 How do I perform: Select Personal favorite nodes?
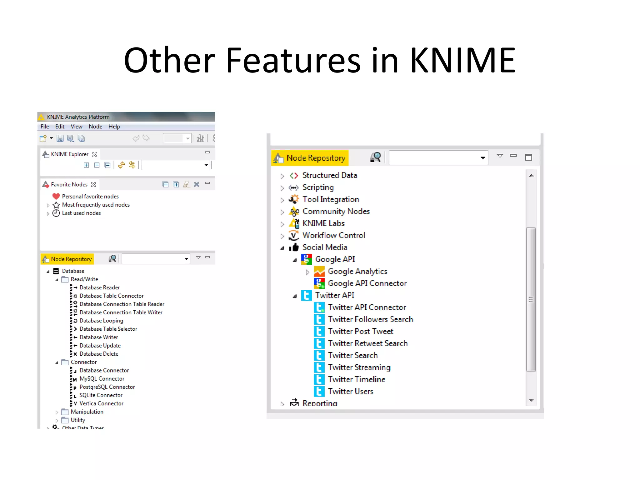90,196
